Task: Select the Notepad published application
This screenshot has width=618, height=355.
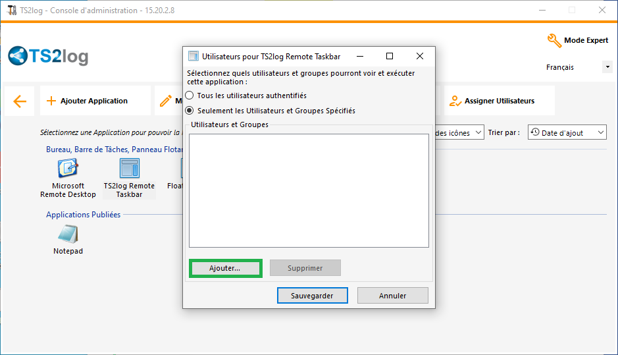Action: [x=68, y=240]
